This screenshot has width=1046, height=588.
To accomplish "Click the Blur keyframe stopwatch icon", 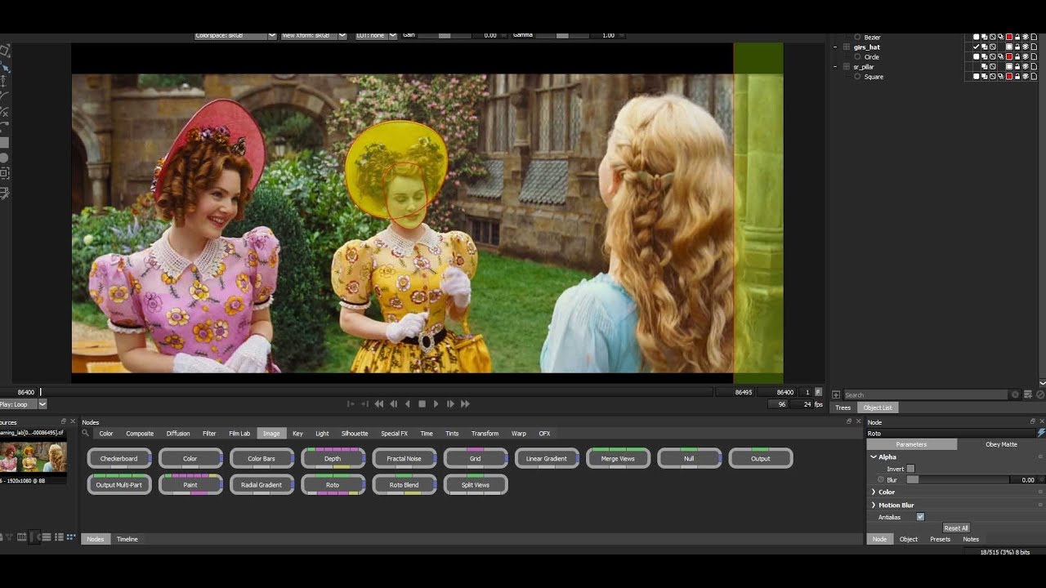I will [881, 479].
